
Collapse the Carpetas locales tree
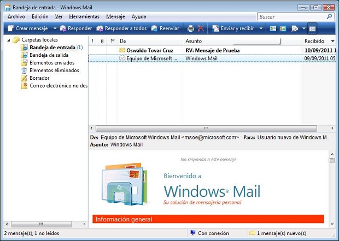coord(9,40)
